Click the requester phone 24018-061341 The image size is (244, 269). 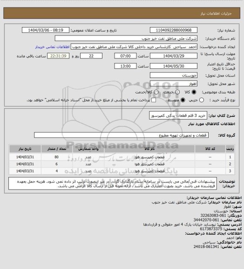(x=206, y=247)
